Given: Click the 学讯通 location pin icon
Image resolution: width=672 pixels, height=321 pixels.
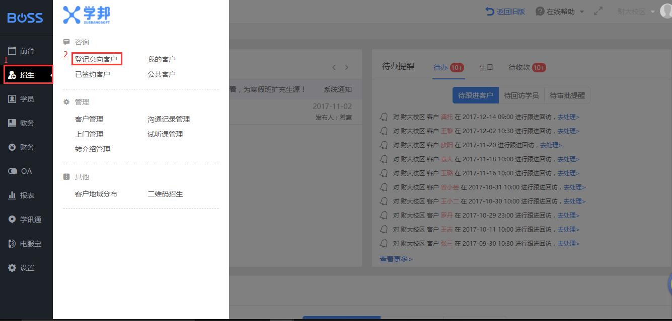Looking at the screenshot, I should click(12, 220).
